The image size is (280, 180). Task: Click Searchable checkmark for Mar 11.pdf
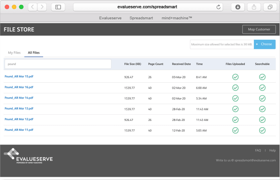point(262,130)
